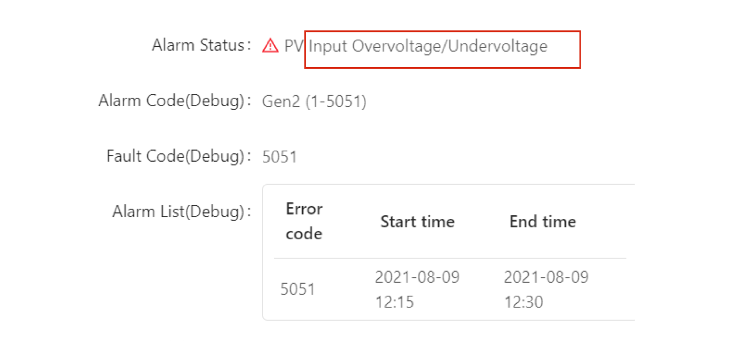The image size is (756, 341).
Task: Click the Fault Code(Debug) label
Action: [x=175, y=156]
